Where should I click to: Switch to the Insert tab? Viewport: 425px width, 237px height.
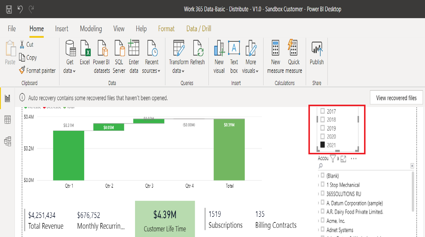click(x=62, y=29)
